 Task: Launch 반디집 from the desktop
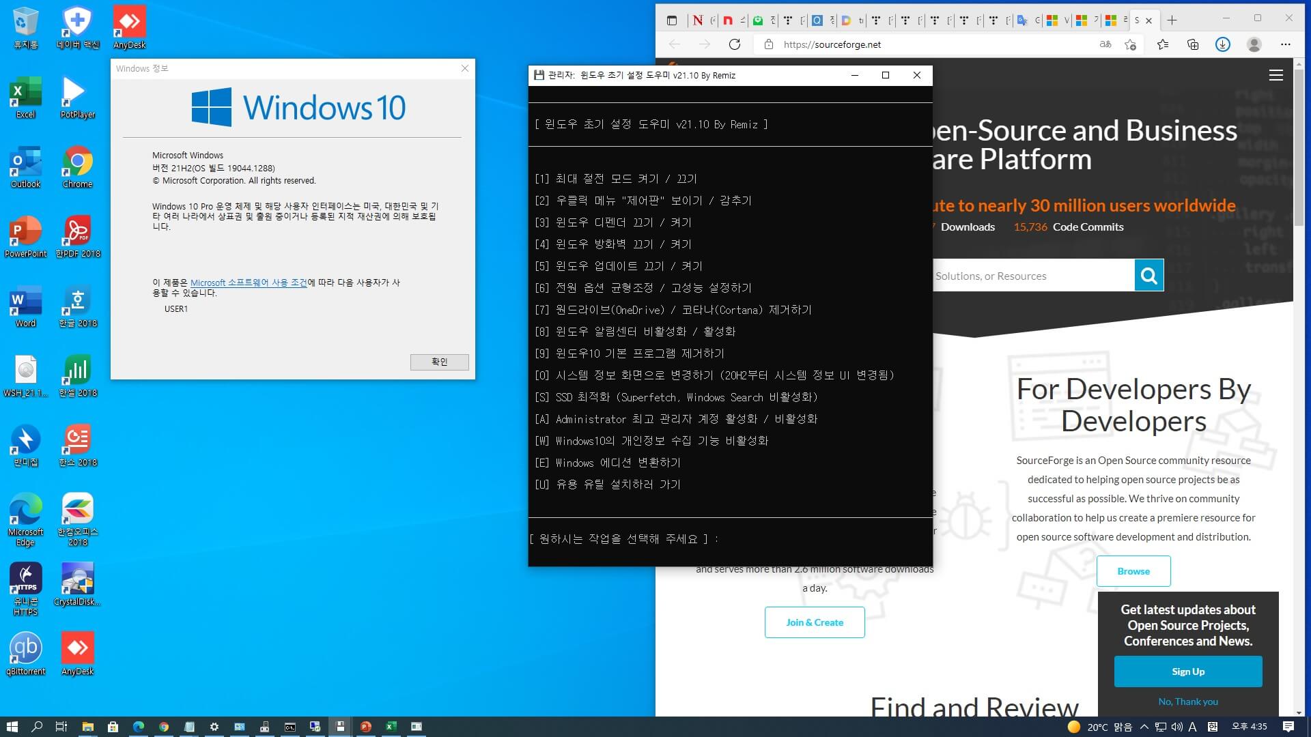pos(25,445)
